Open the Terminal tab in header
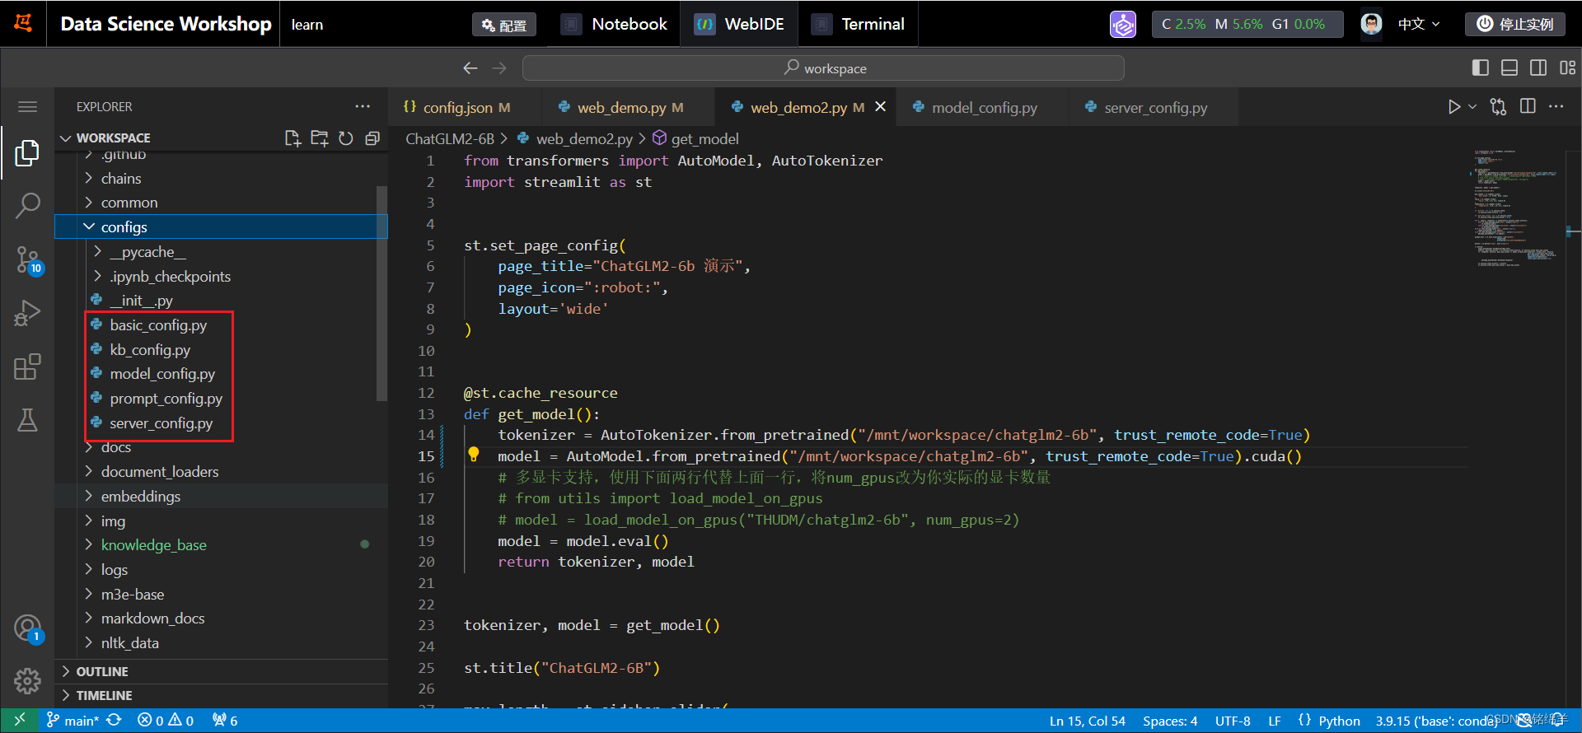This screenshot has height=733, width=1582. [x=859, y=24]
